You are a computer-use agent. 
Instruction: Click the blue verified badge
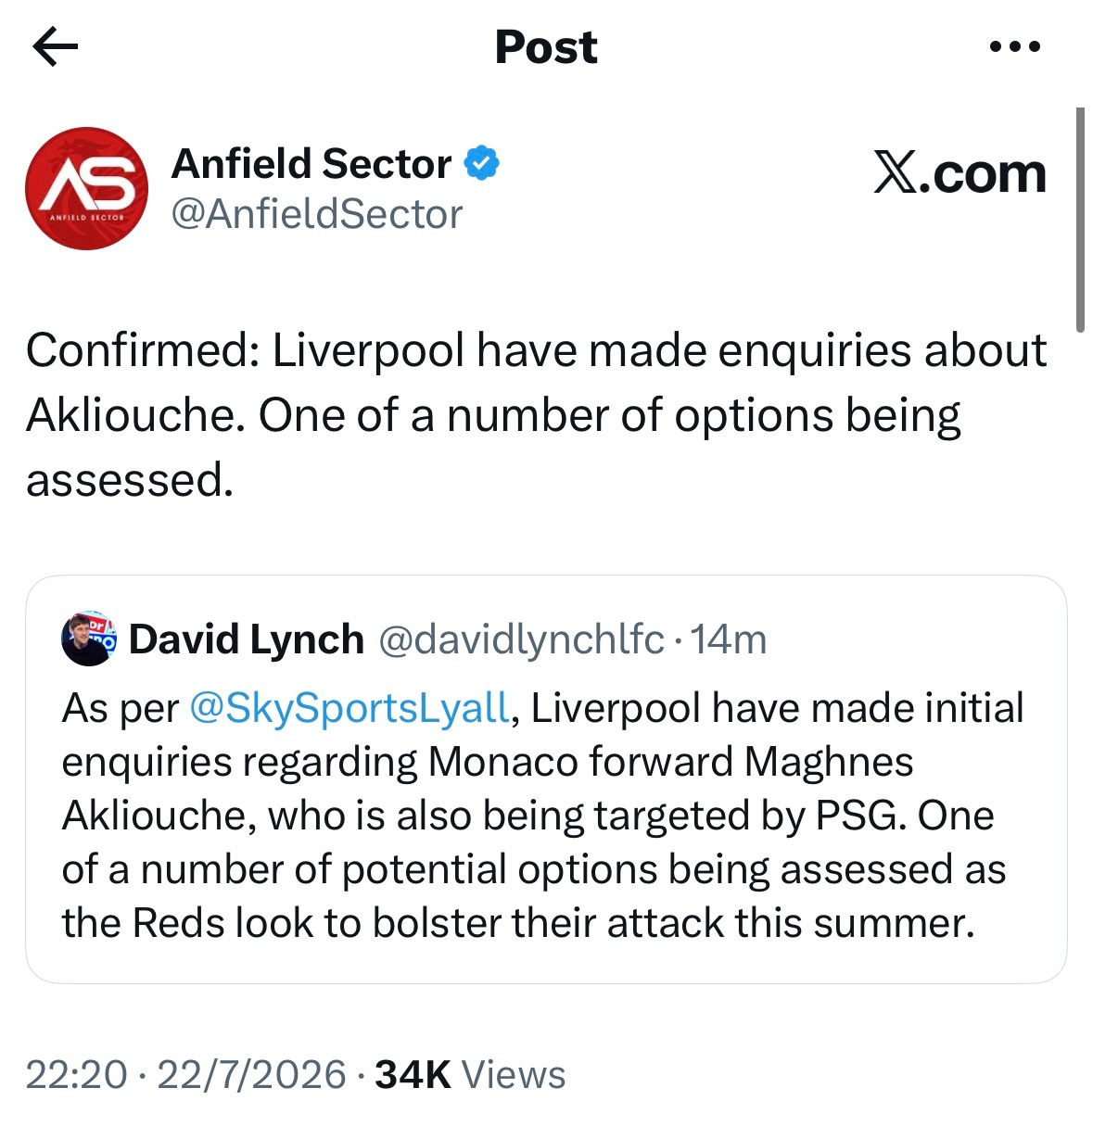482,164
